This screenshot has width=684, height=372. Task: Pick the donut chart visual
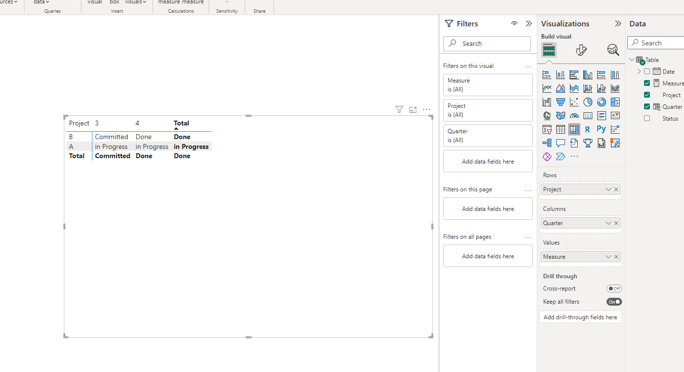(602, 102)
